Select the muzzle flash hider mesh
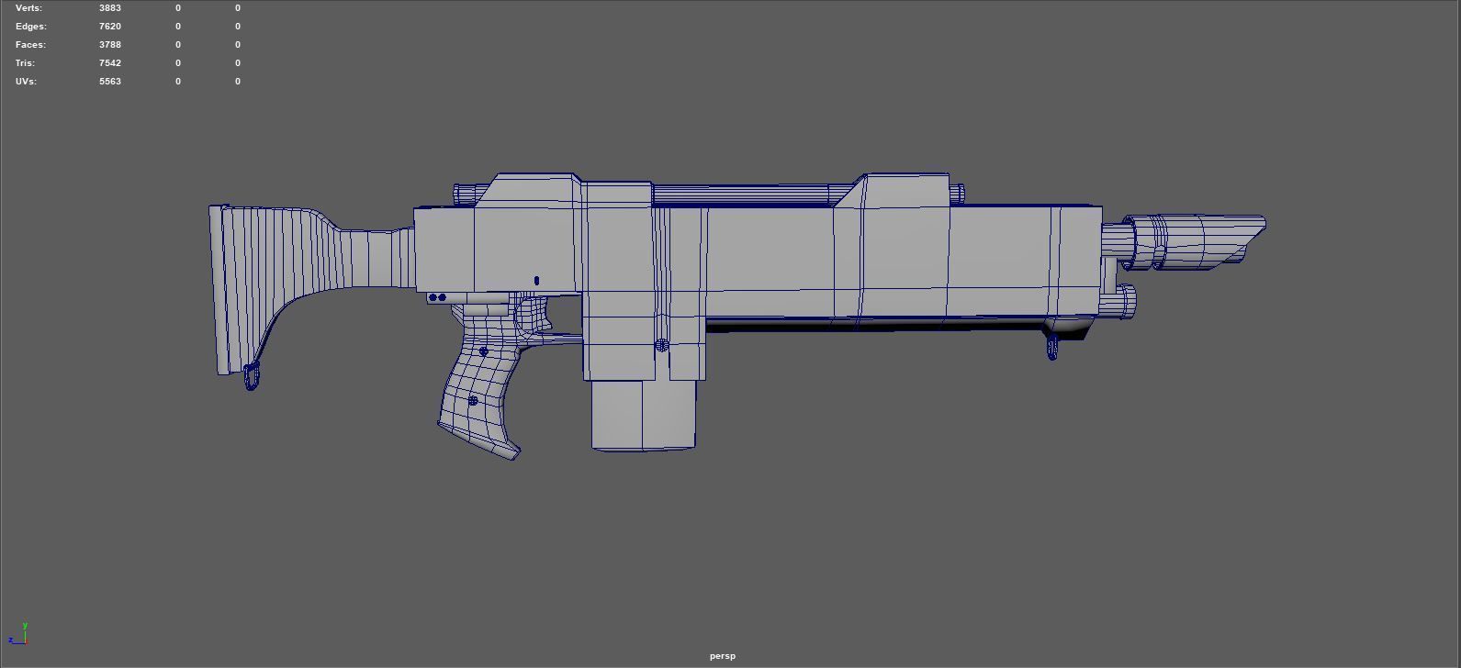This screenshot has width=1461, height=668. pos(1194,241)
